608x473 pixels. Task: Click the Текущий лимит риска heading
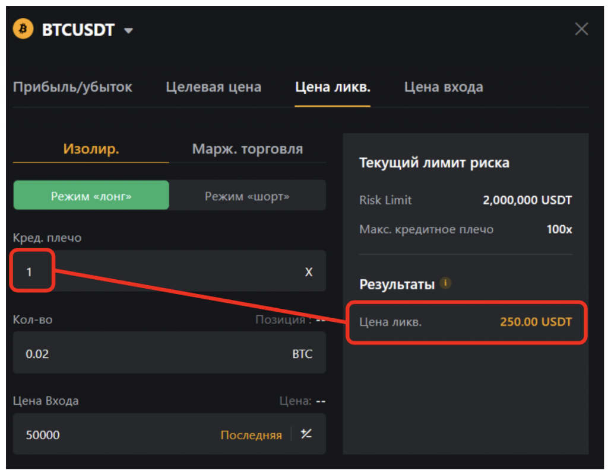click(434, 163)
